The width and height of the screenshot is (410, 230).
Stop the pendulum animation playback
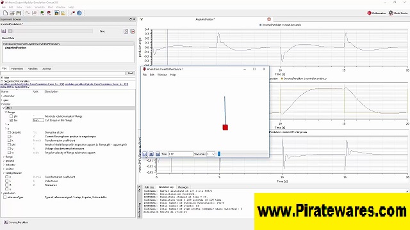(x=151, y=154)
